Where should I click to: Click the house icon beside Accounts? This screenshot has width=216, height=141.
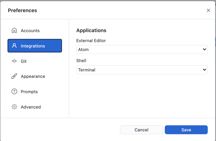(14, 30)
